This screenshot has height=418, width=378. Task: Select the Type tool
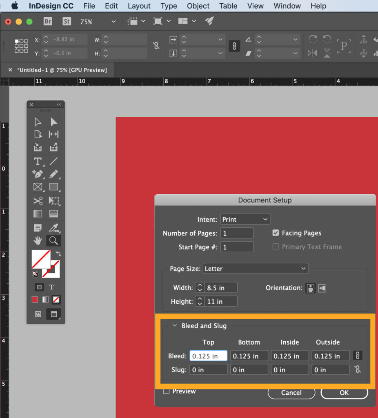(38, 161)
